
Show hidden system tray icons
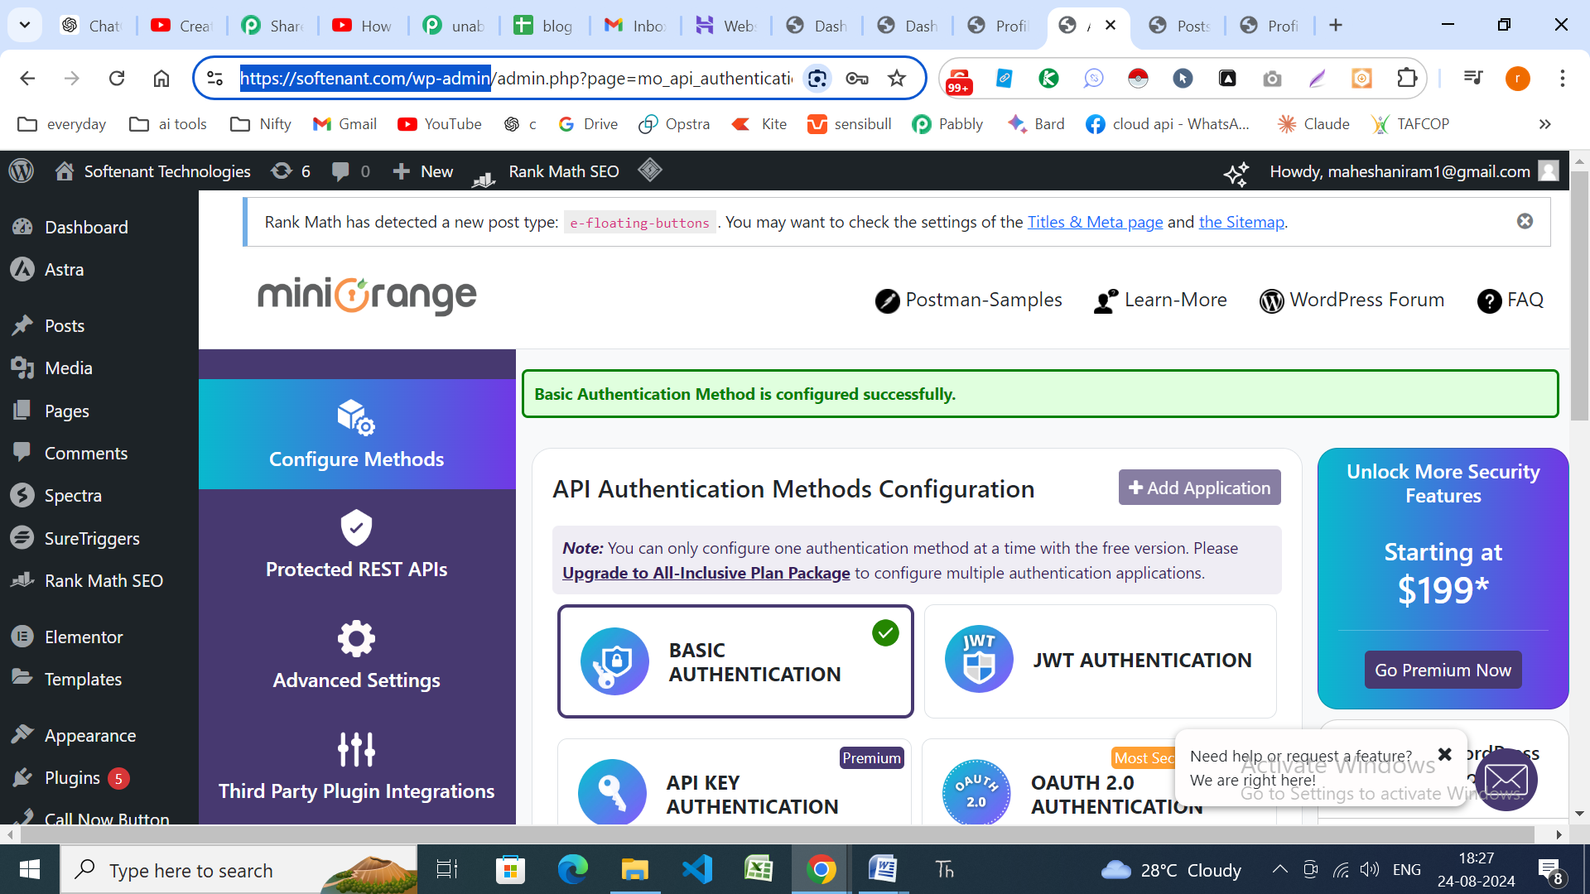pyautogui.click(x=1279, y=869)
